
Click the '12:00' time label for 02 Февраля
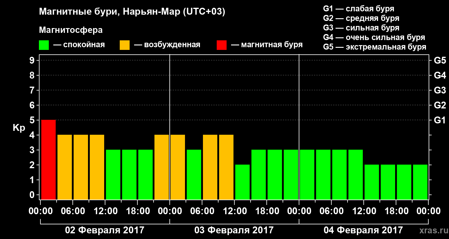pyautogui.click(x=105, y=211)
